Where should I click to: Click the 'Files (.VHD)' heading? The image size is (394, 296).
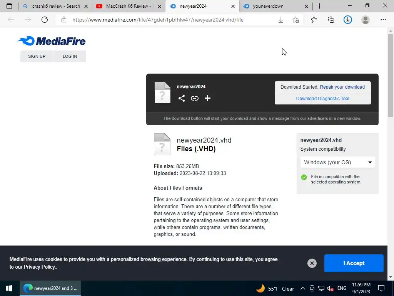pos(196,149)
